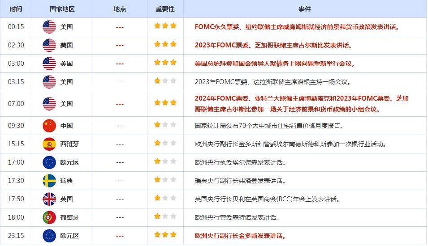Click the 瑞典 country label
The height and width of the screenshot is (246, 428).
pos(66,181)
